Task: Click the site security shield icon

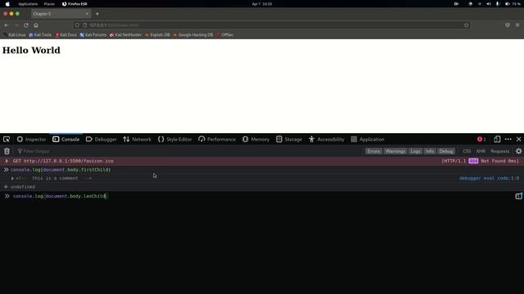Action: click(77, 25)
